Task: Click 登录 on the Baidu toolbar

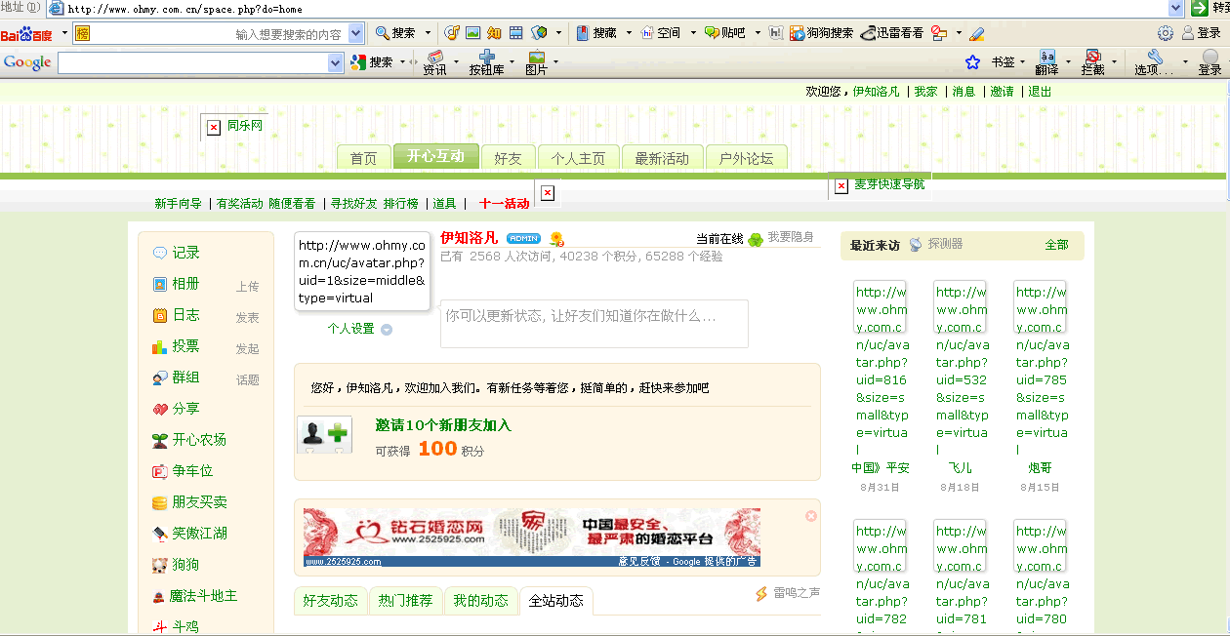Action: (x=1202, y=32)
